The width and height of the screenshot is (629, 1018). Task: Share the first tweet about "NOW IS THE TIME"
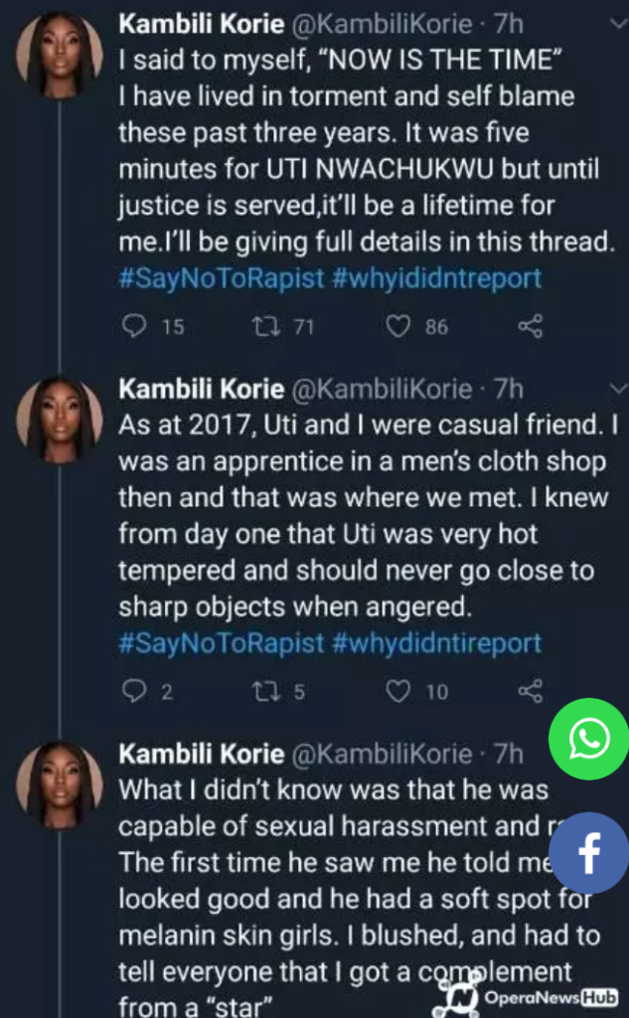pos(531,326)
